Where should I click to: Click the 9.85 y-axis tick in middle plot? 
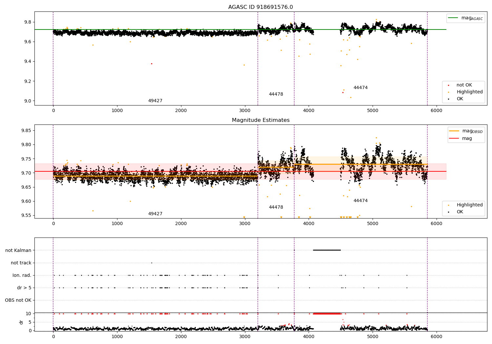(x=26, y=130)
